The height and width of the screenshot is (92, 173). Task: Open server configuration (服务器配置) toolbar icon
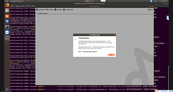pos(37,10)
